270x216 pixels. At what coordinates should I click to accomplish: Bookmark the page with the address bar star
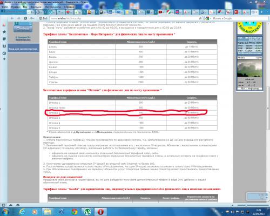(200, 18)
